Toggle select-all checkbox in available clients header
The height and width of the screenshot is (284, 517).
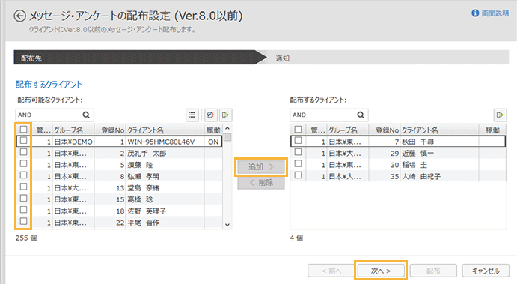[23, 129]
